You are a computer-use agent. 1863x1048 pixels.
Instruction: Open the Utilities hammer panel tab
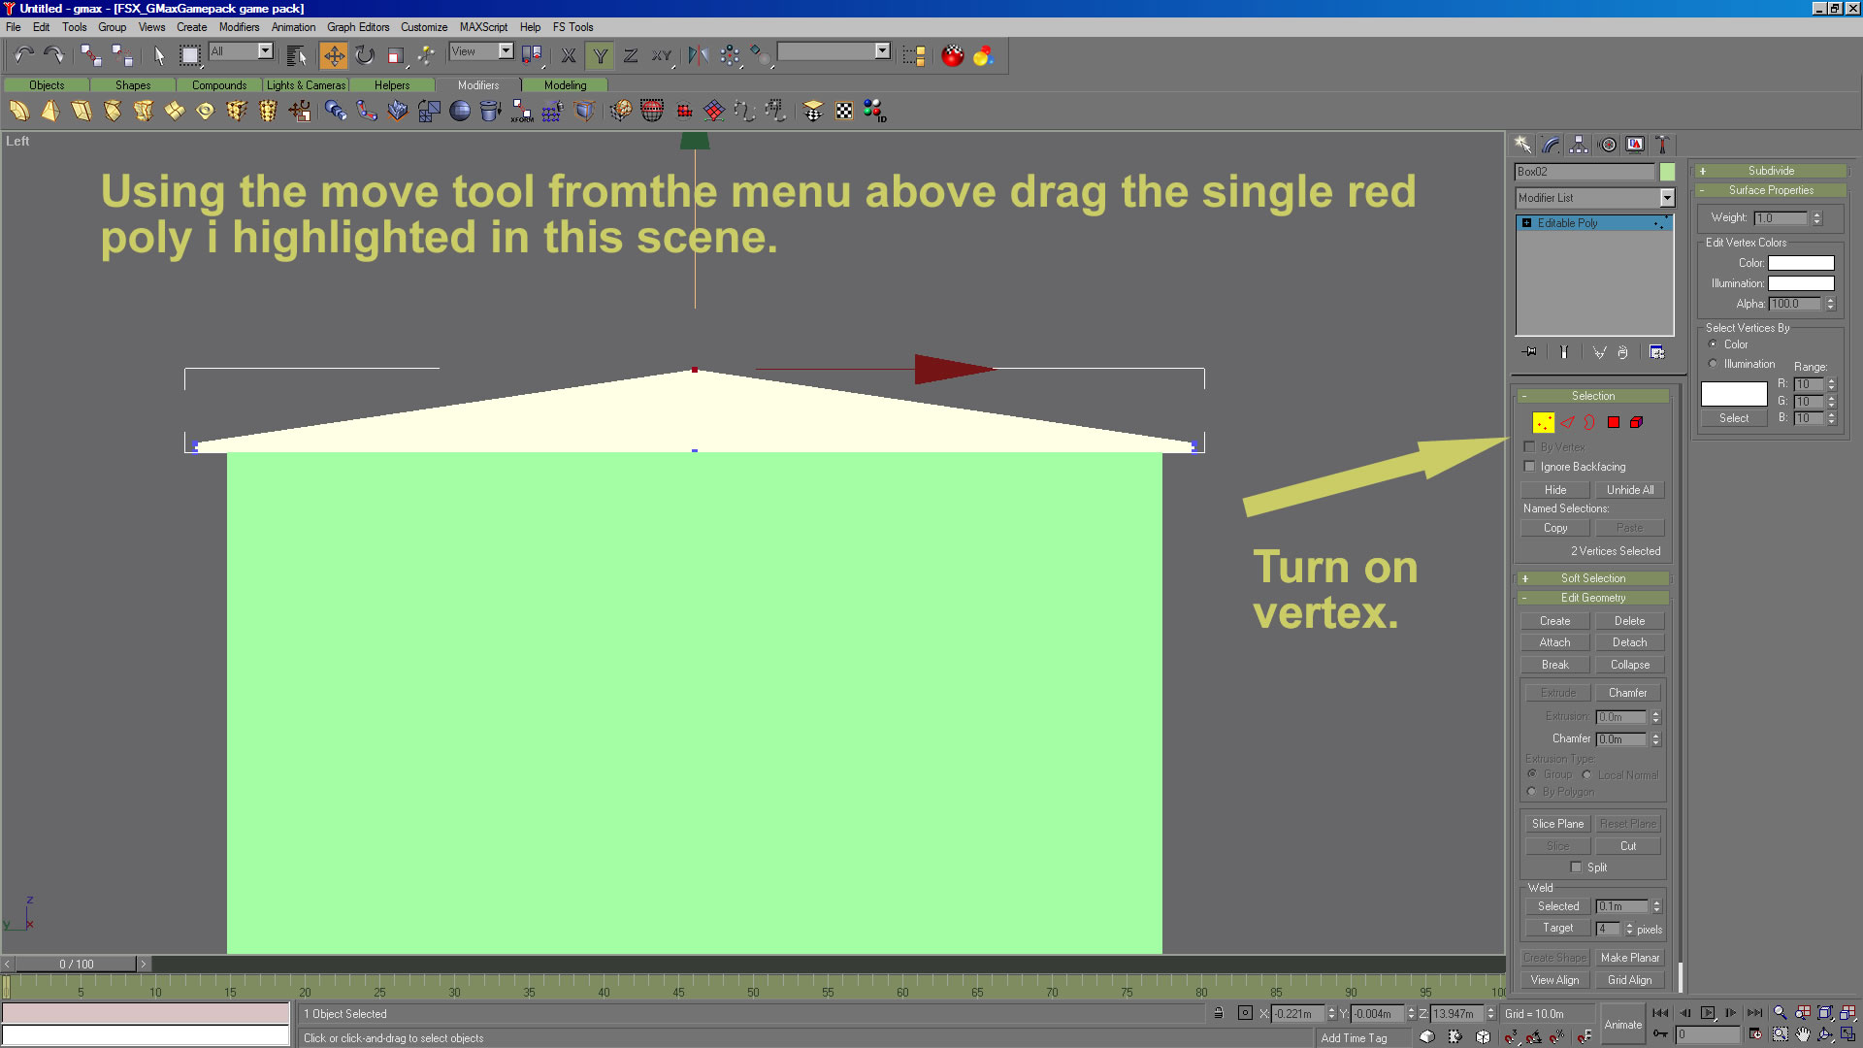coord(1662,145)
